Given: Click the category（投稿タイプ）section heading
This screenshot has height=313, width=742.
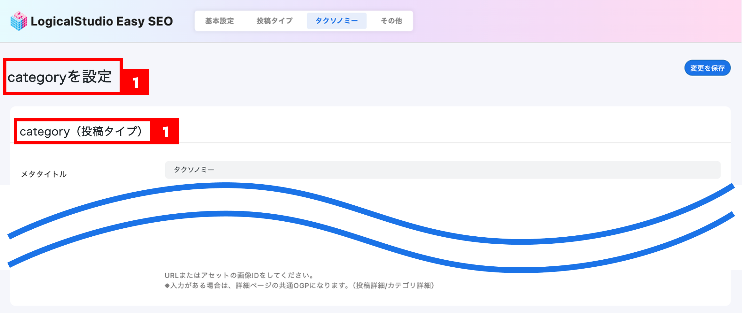Looking at the screenshot, I should tap(81, 131).
